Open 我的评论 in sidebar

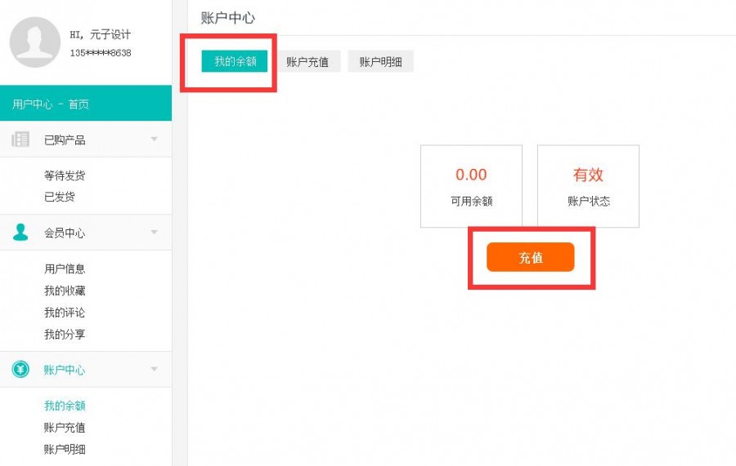(x=65, y=313)
